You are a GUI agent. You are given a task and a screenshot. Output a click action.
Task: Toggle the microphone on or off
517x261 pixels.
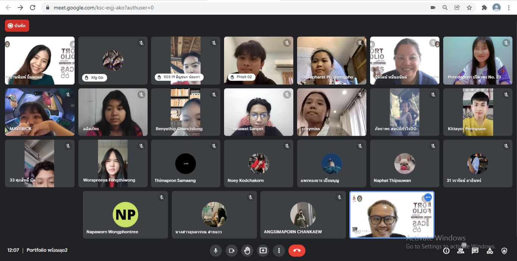click(216, 250)
